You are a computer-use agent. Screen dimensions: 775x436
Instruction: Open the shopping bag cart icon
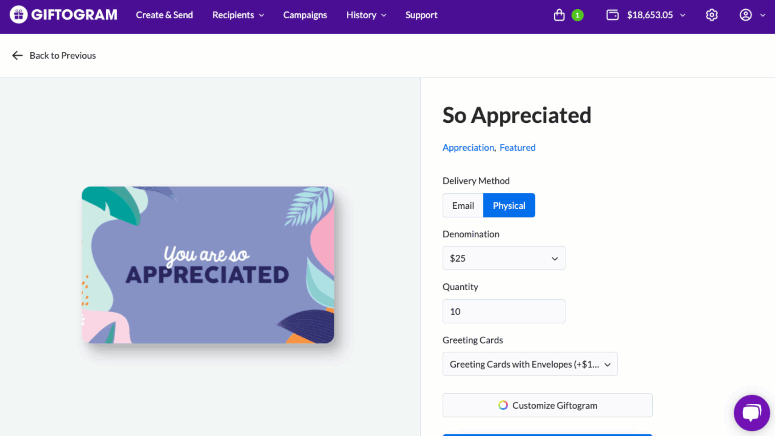pyautogui.click(x=559, y=15)
